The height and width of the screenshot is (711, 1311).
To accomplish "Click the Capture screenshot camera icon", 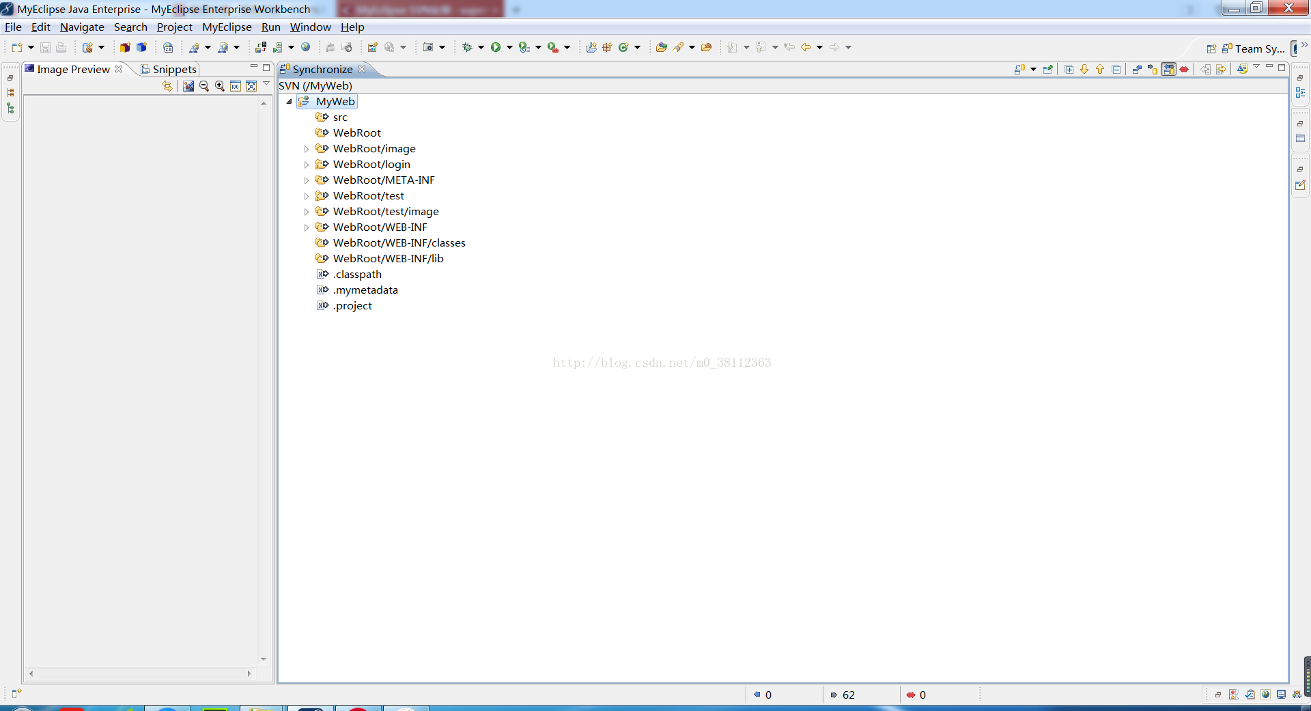I will tap(428, 47).
